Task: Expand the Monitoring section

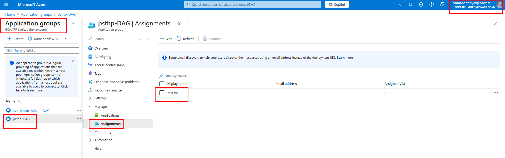Action: point(103,132)
